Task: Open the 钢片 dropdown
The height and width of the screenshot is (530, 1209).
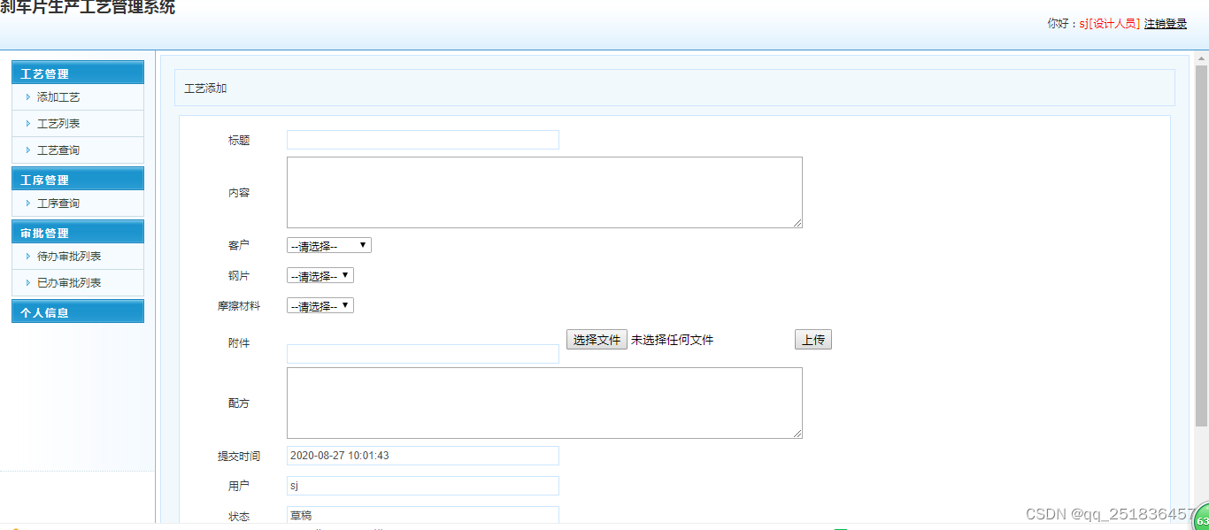Action: 320,276
